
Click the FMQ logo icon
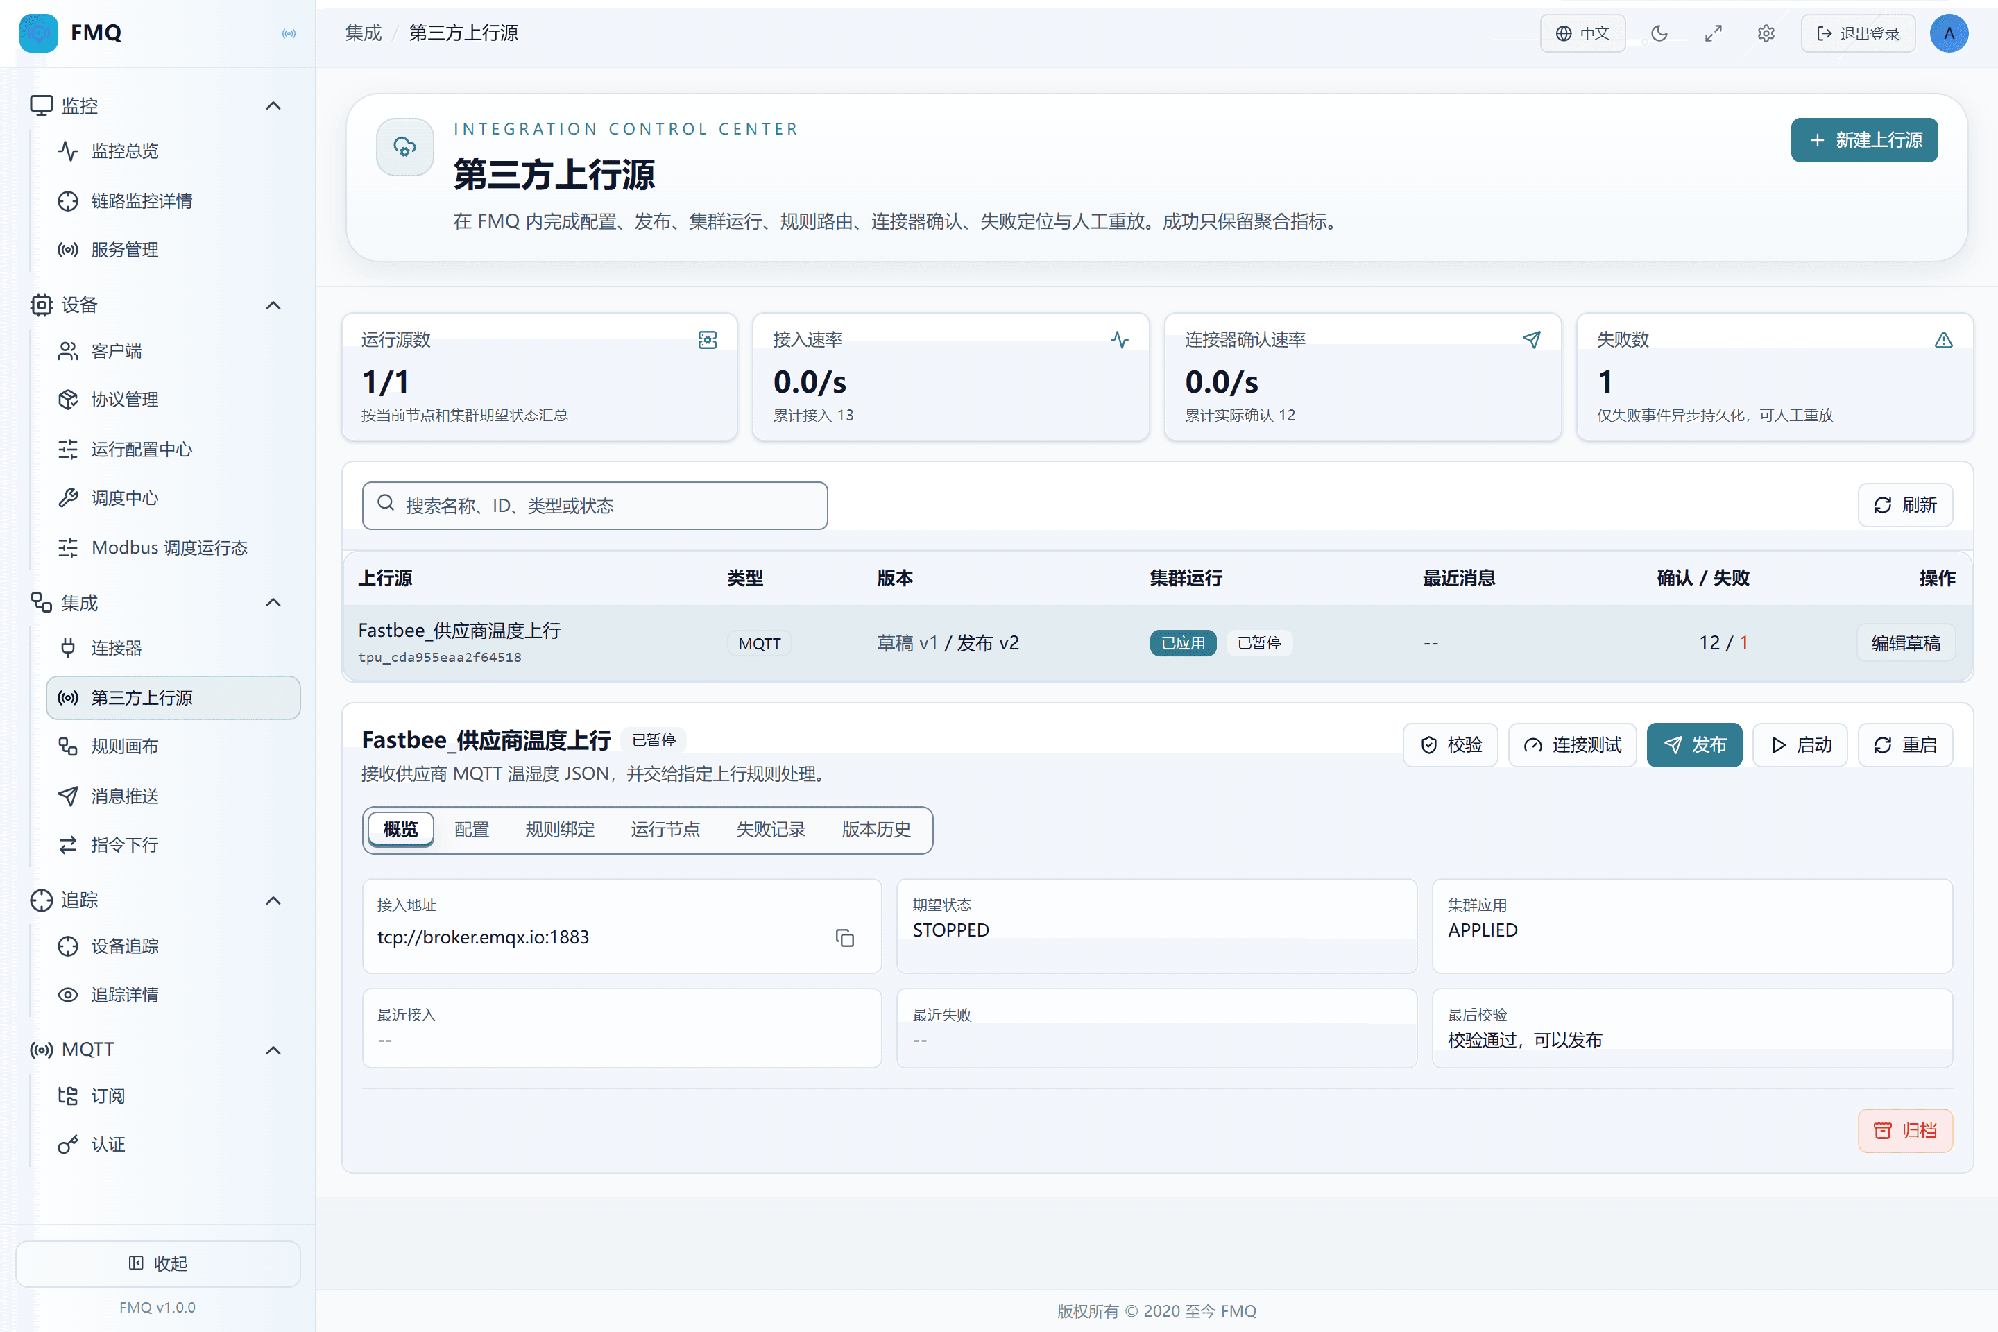[38, 33]
